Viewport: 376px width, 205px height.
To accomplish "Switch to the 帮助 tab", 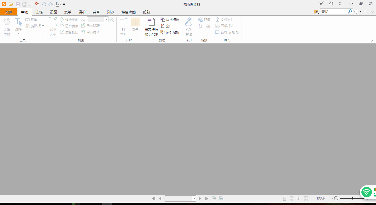I will pos(146,12).
